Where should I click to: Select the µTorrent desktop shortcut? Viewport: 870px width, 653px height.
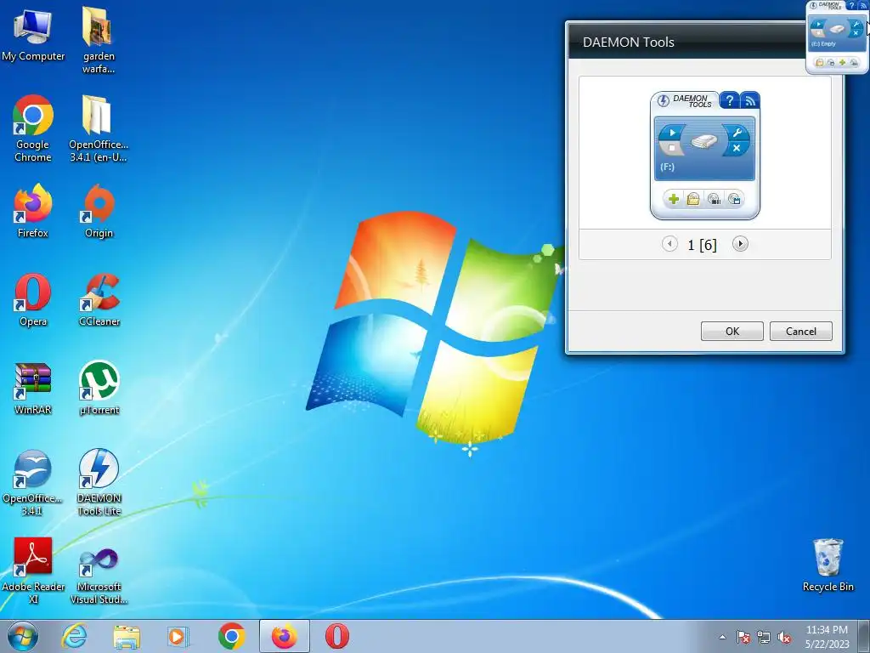pyautogui.click(x=99, y=388)
